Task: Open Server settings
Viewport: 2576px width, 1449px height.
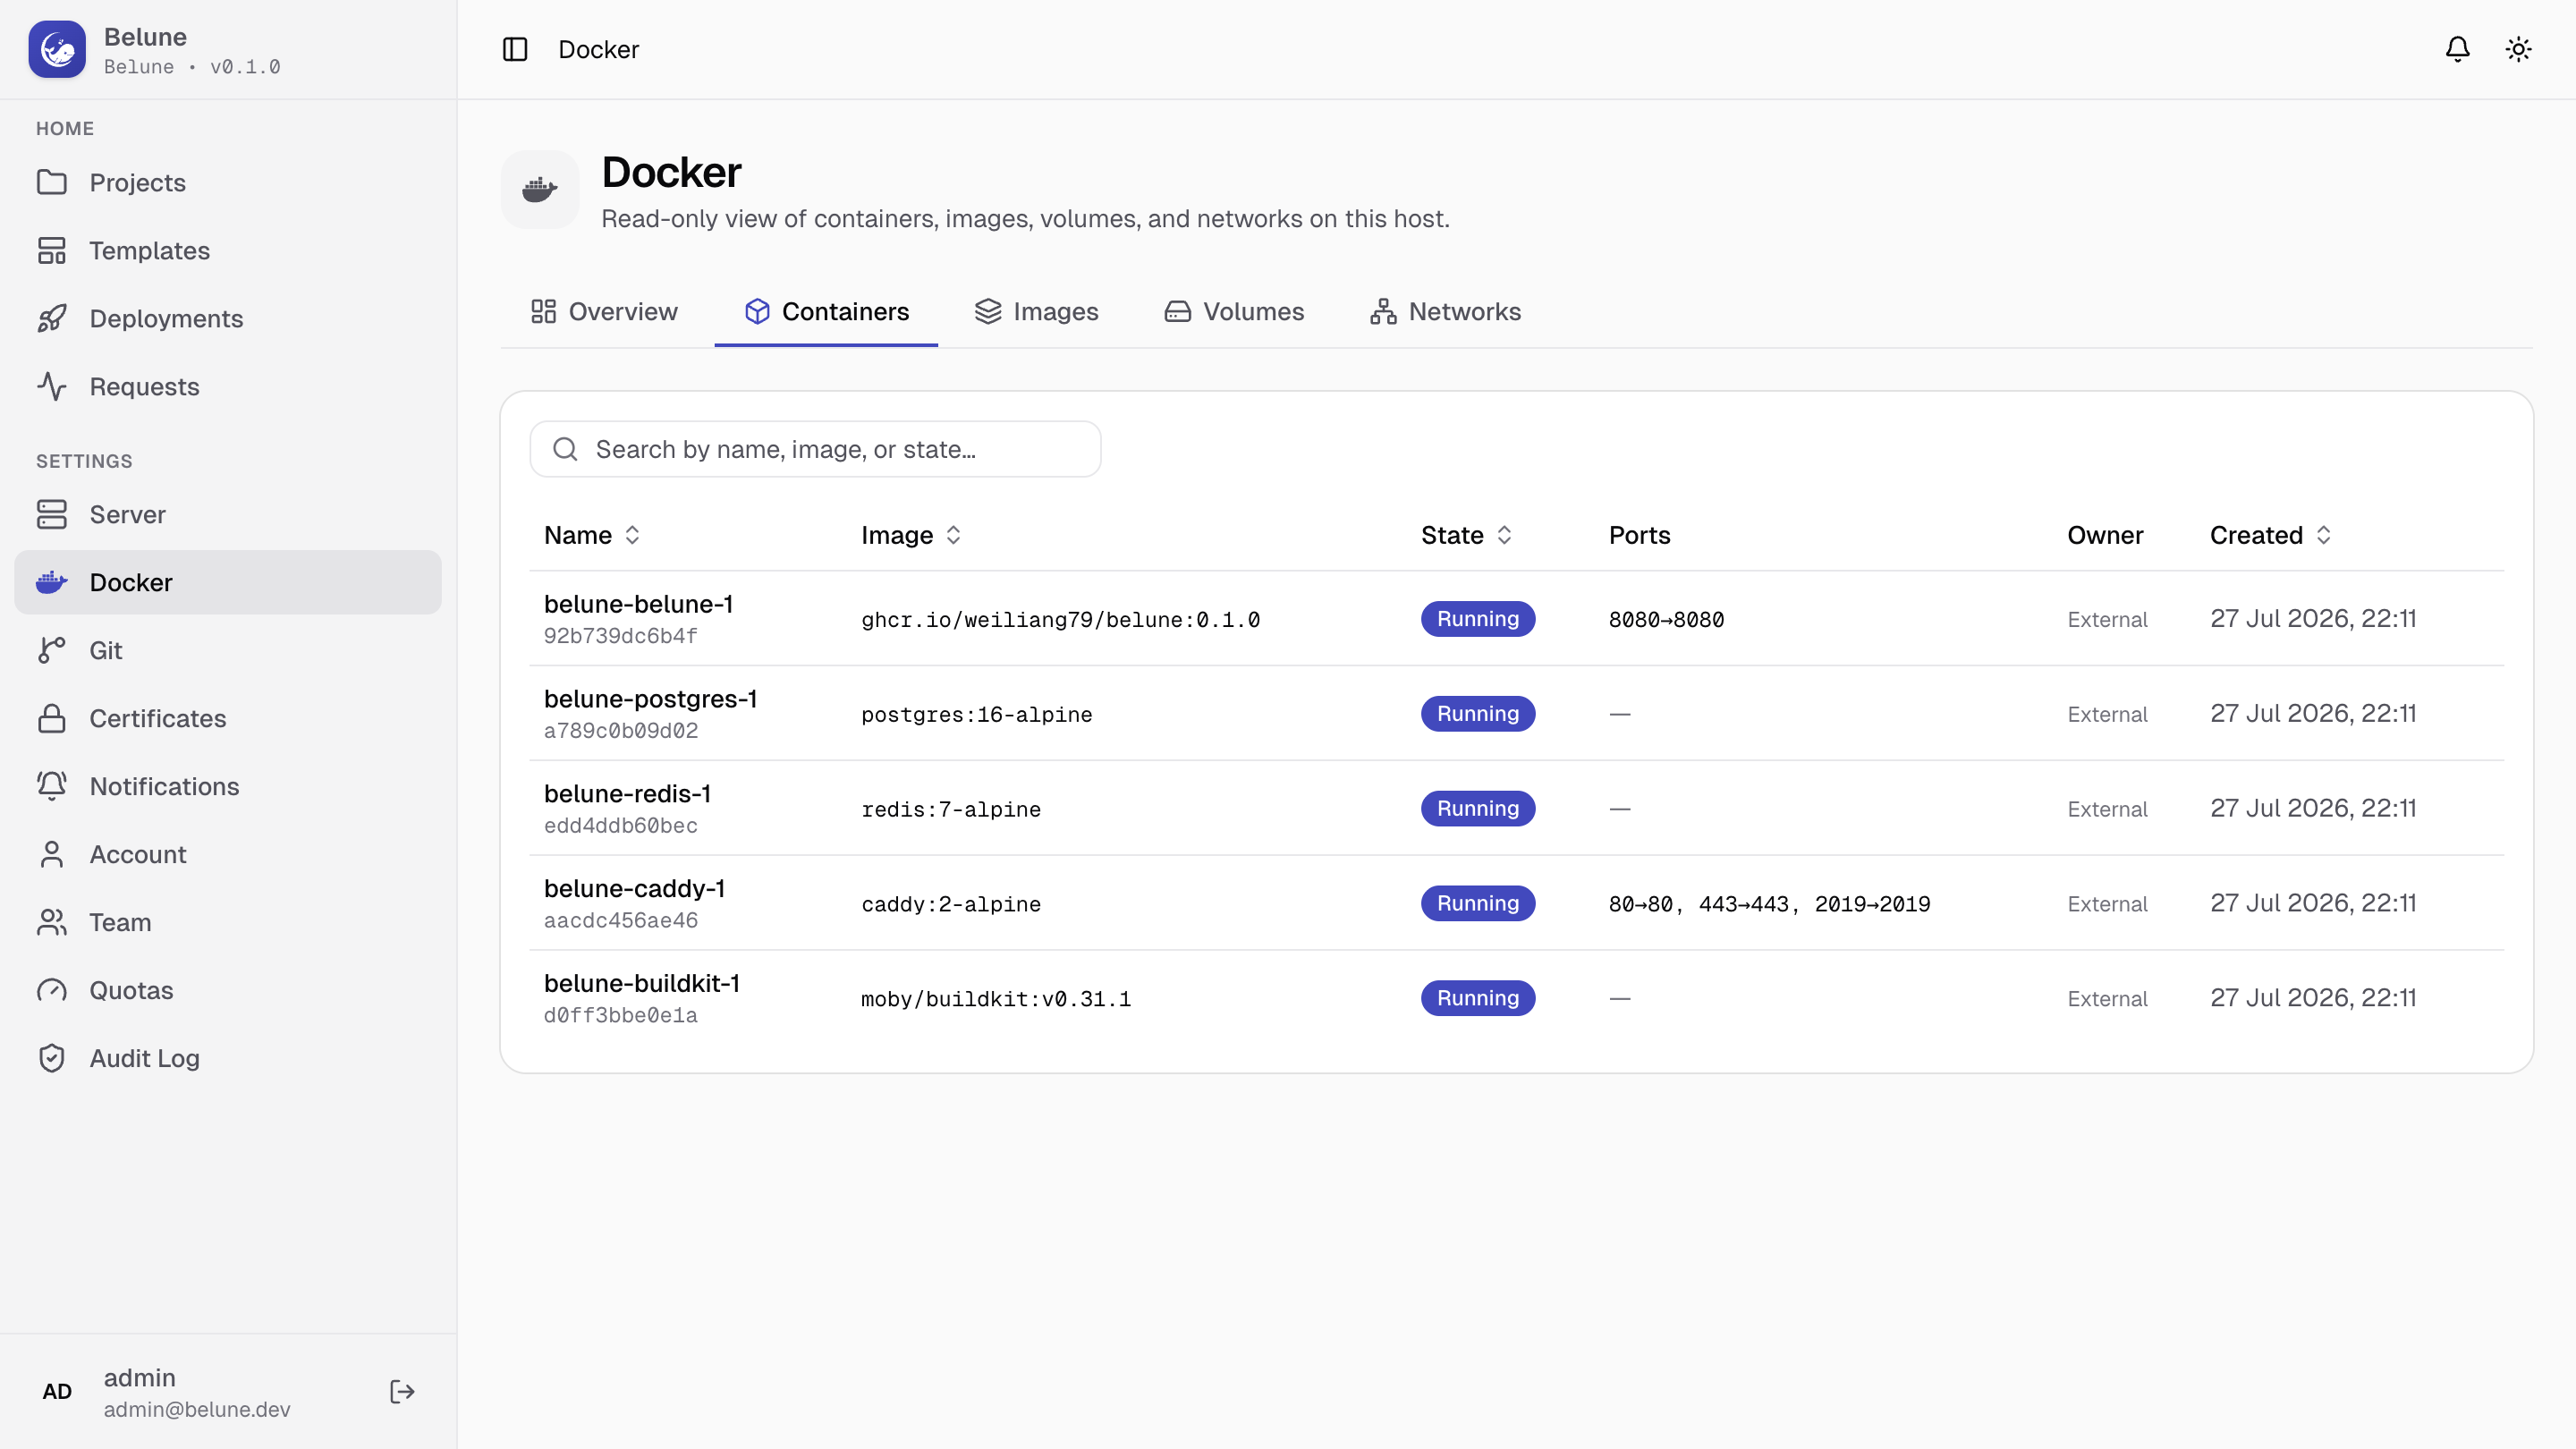Action: click(228, 514)
